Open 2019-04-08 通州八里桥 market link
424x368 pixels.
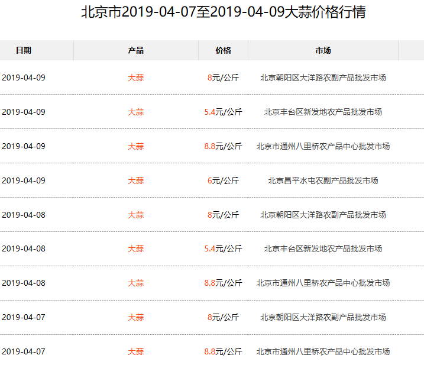pos(323,283)
